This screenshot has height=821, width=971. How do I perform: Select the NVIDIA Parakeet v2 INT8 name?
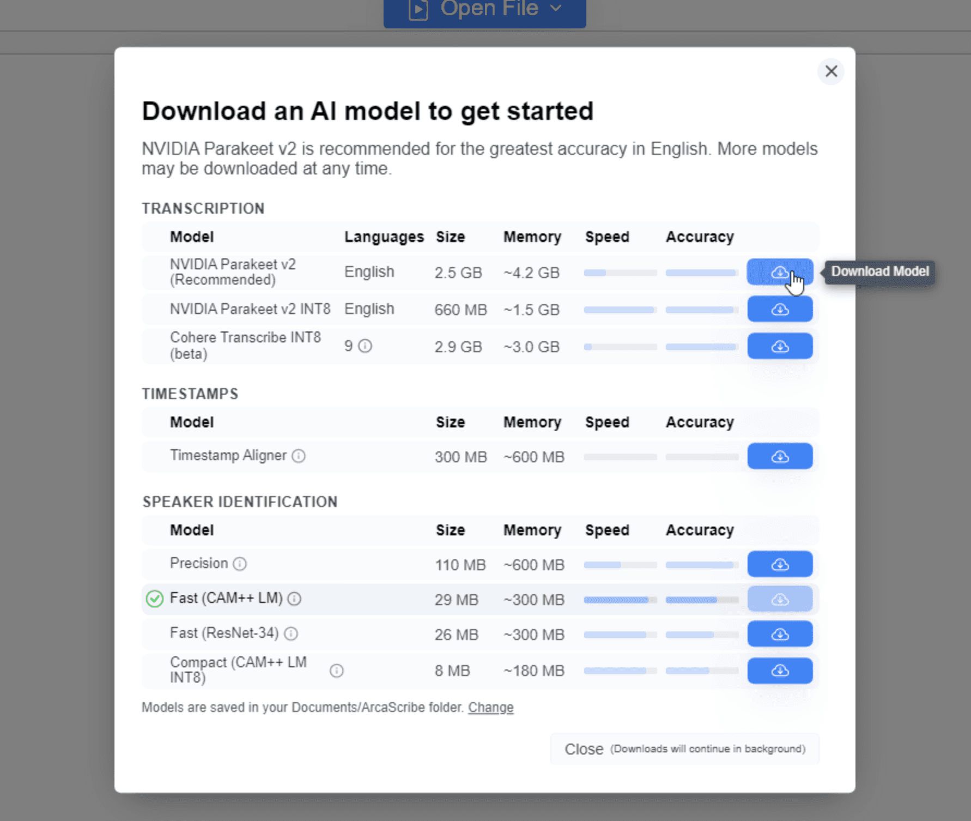(250, 309)
